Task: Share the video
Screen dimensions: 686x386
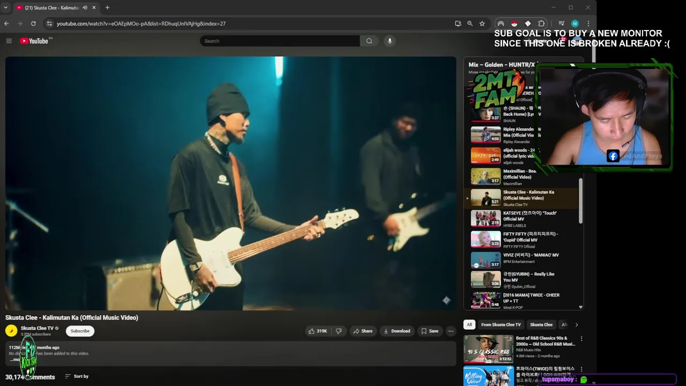Action: [362, 331]
